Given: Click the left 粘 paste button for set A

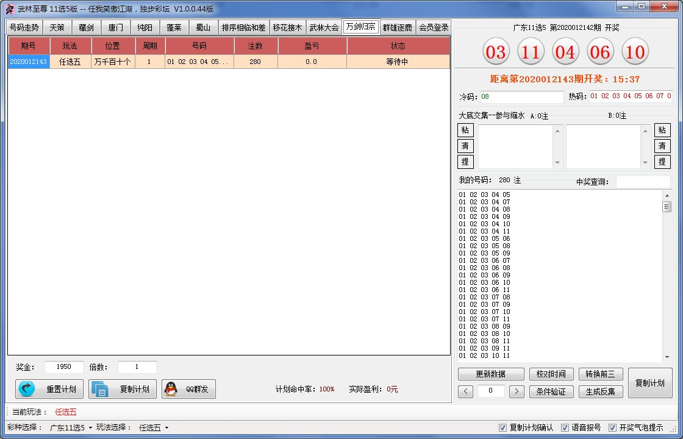Looking at the screenshot, I should (x=465, y=130).
